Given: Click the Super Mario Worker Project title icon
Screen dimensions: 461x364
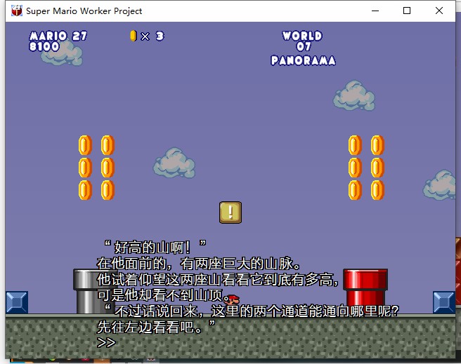Looking at the screenshot, I should 16,11.
